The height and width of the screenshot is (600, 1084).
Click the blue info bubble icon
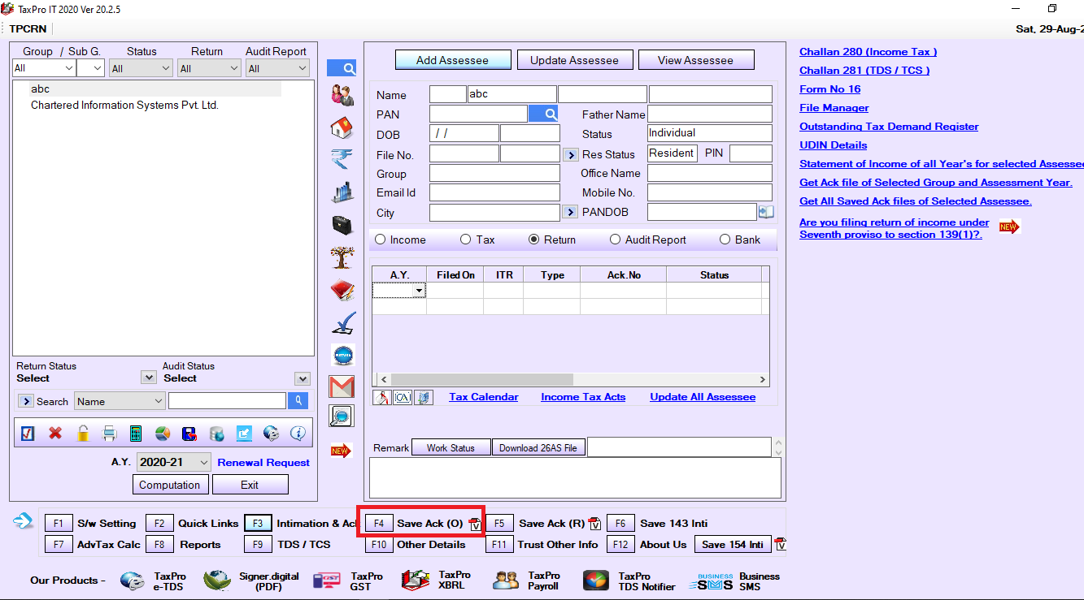pos(298,434)
